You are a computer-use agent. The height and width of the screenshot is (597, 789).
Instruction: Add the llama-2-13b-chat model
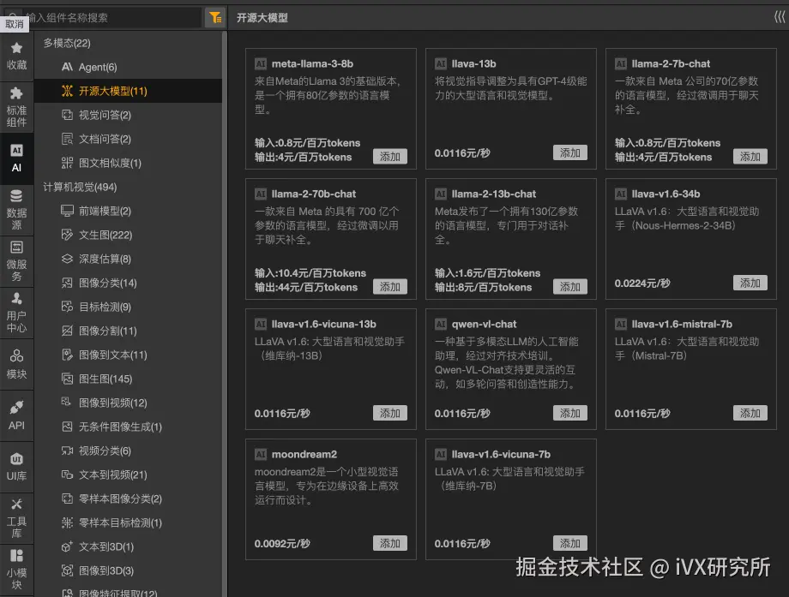coord(570,286)
